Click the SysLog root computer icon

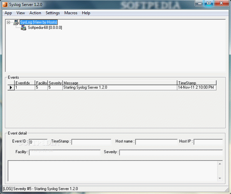[x=16, y=22]
